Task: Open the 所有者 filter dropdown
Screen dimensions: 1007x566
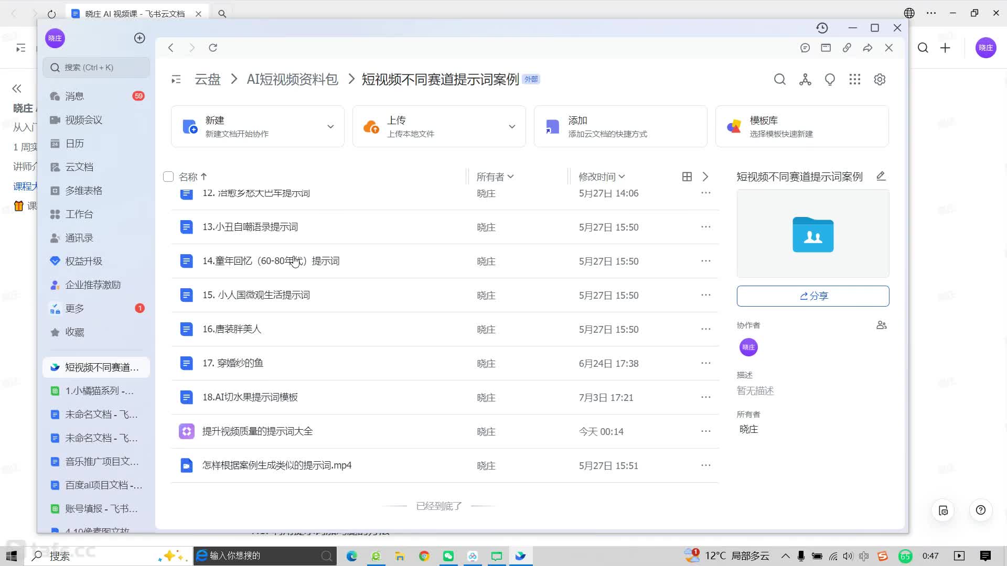Action: tap(495, 177)
